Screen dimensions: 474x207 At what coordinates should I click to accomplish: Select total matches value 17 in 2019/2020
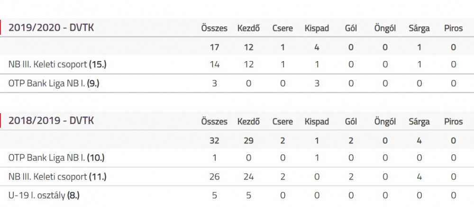click(x=214, y=47)
